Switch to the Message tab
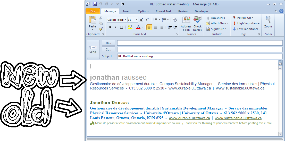 point(110,11)
